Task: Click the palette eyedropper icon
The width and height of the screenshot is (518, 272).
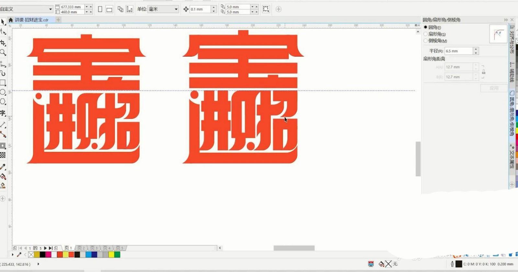Action: (x=19, y=255)
